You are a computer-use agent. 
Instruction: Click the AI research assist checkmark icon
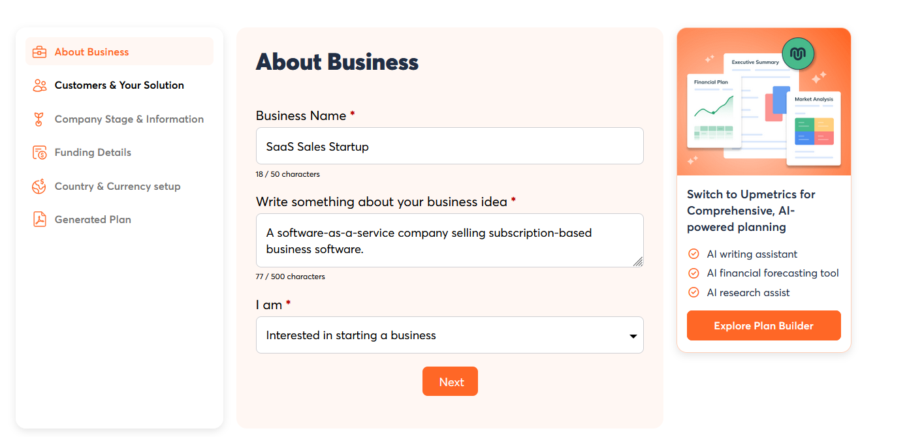(693, 293)
